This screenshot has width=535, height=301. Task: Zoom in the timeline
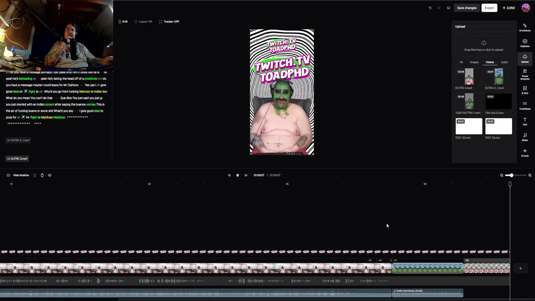click(x=530, y=175)
